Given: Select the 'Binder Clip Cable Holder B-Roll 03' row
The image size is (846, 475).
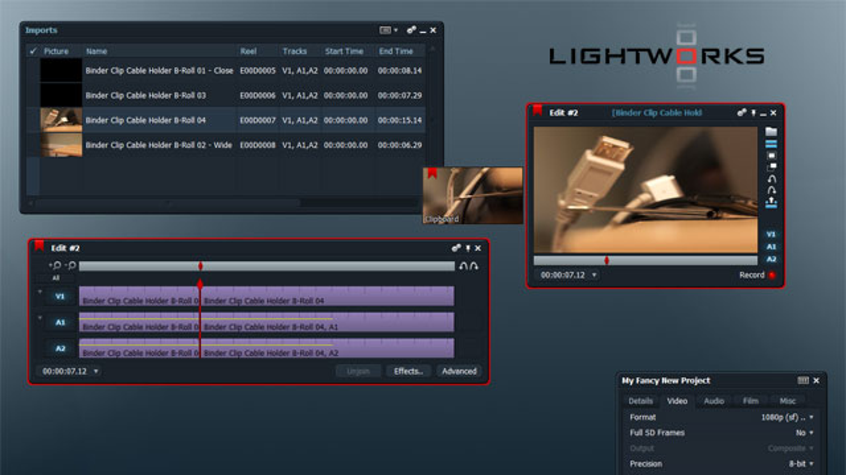Looking at the screenshot, I should pyautogui.click(x=226, y=95).
